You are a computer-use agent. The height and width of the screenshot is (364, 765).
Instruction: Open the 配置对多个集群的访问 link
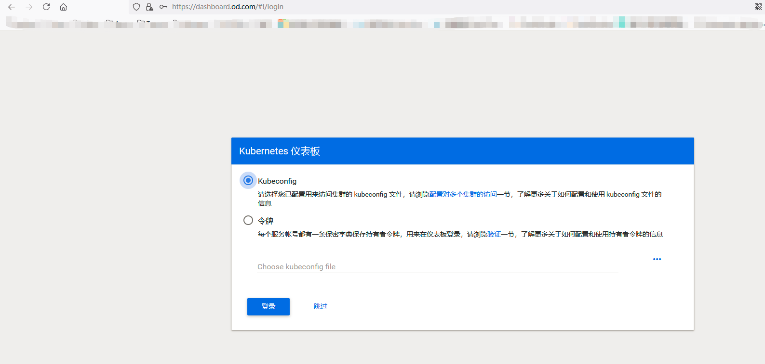coord(463,194)
